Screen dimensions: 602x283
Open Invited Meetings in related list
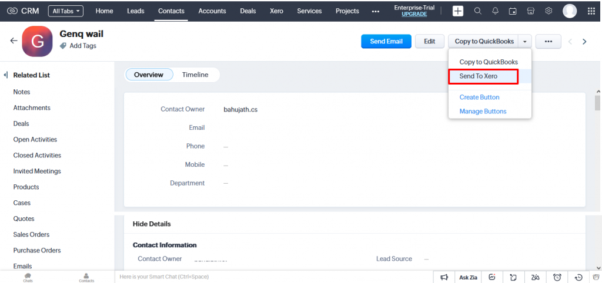37,171
